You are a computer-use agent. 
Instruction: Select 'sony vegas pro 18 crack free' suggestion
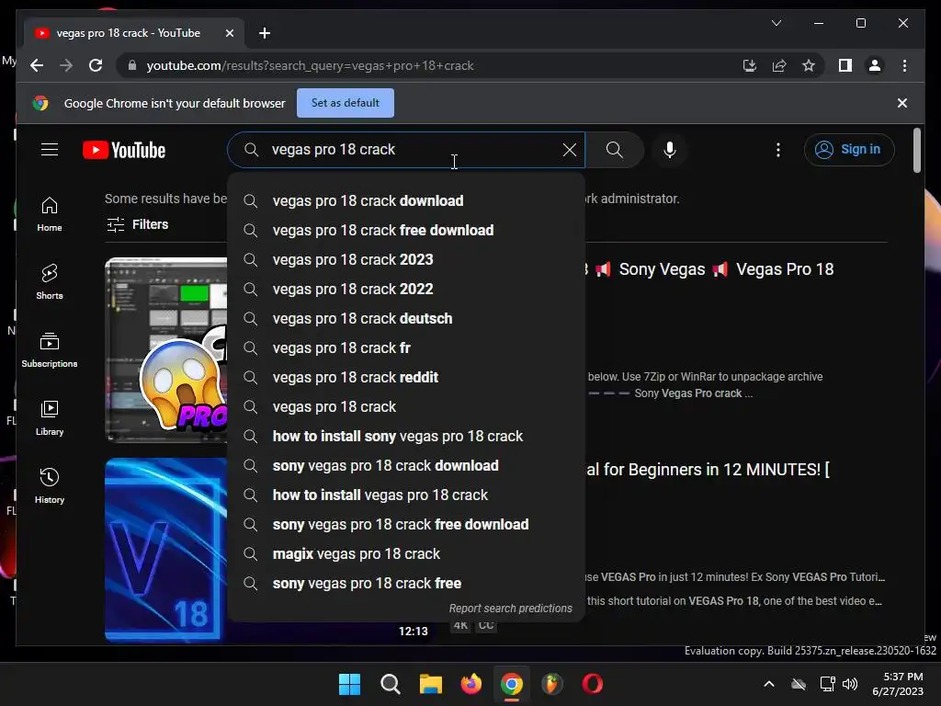point(406,583)
